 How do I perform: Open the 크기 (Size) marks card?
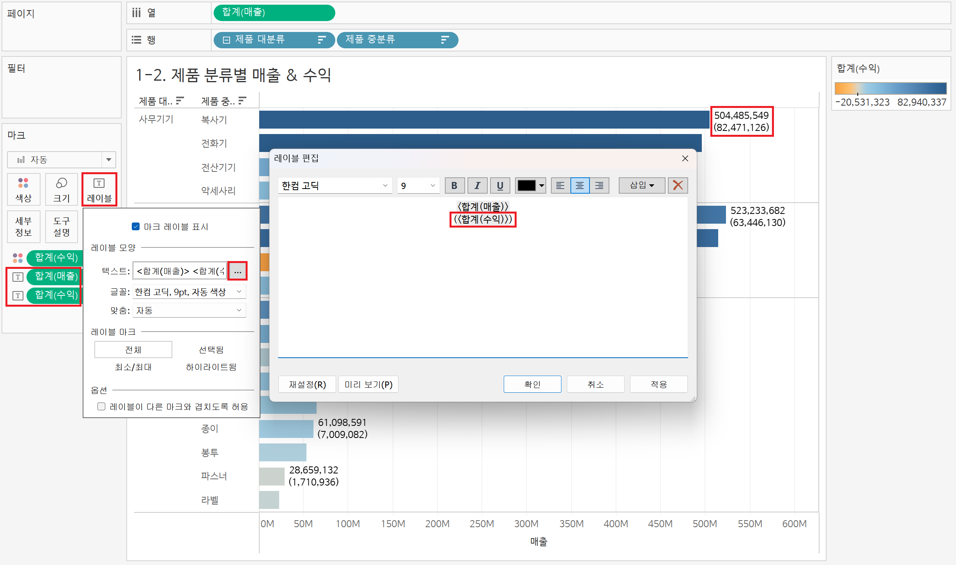tap(62, 190)
